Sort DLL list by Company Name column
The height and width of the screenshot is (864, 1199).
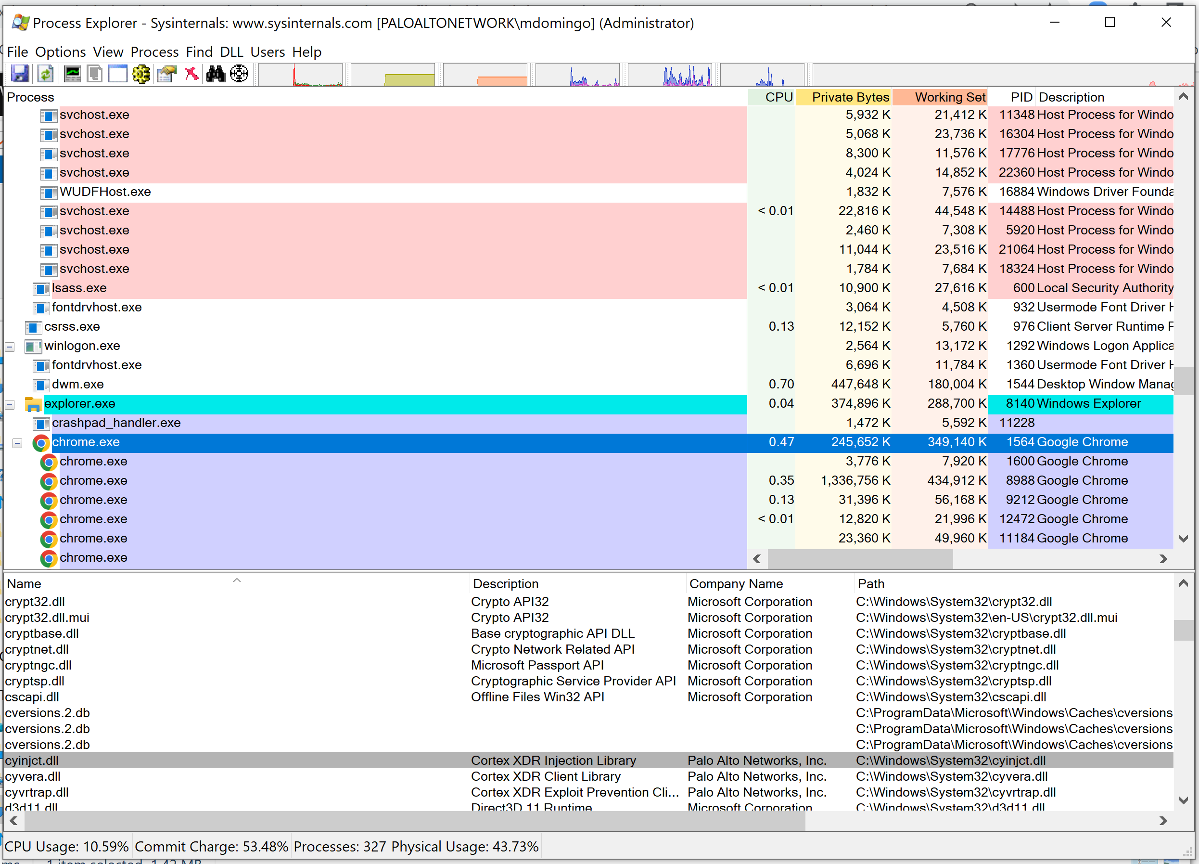pyautogui.click(x=736, y=584)
